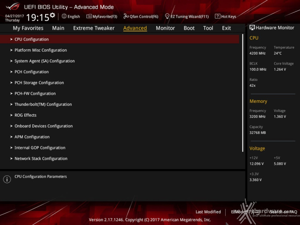Click CPU temperature value 24°C
The image size is (300, 225).
(x=278, y=53)
